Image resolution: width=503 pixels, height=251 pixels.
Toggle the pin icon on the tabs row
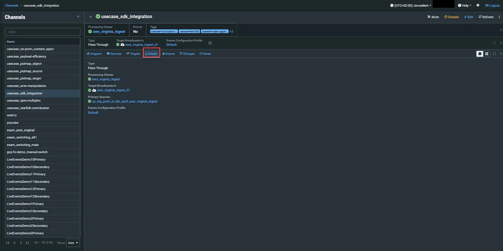pyautogui.click(x=501, y=54)
